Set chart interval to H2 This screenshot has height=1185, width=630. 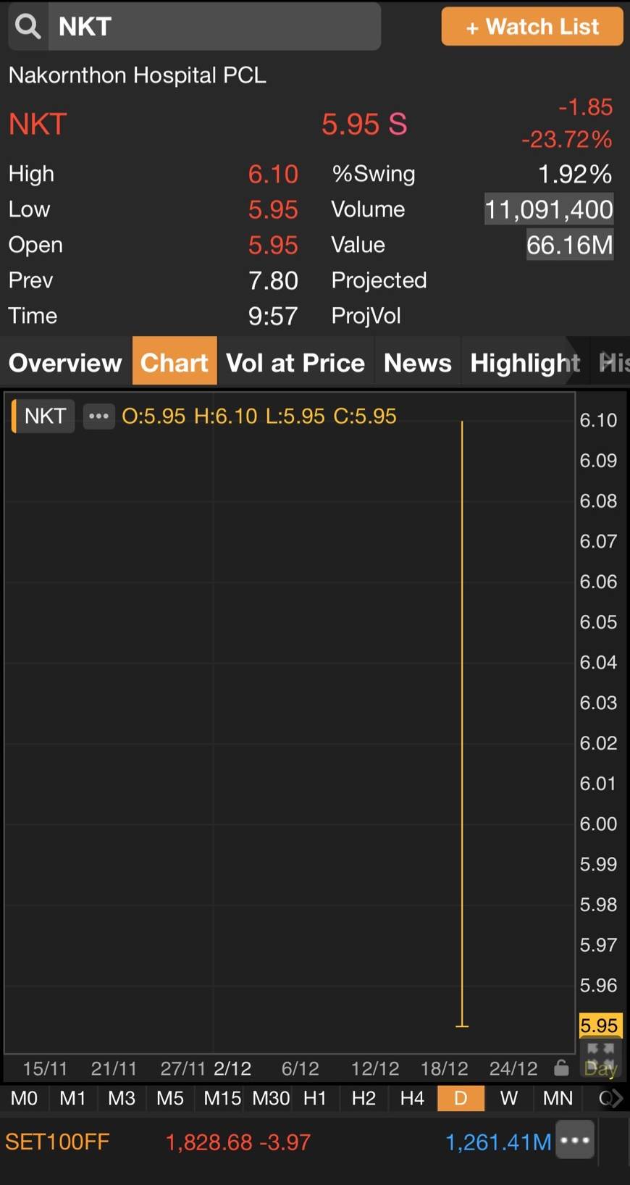(x=364, y=1098)
